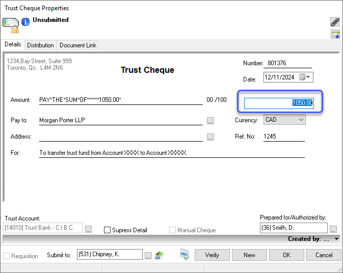Switch to the Document Link tab

77,45
